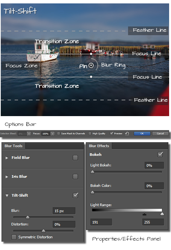Enable the Iris Blur checkbox

click(x=75, y=177)
